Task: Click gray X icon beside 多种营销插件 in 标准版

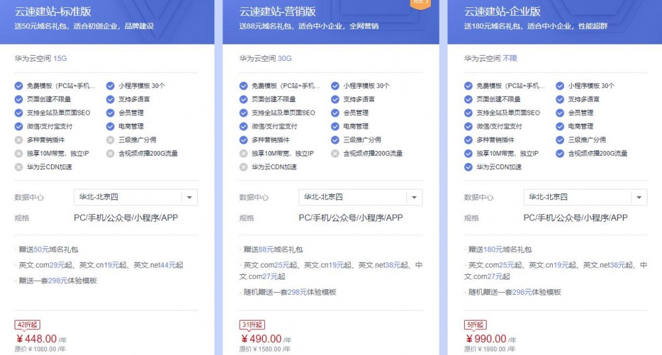Action: pyautogui.click(x=19, y=140)
